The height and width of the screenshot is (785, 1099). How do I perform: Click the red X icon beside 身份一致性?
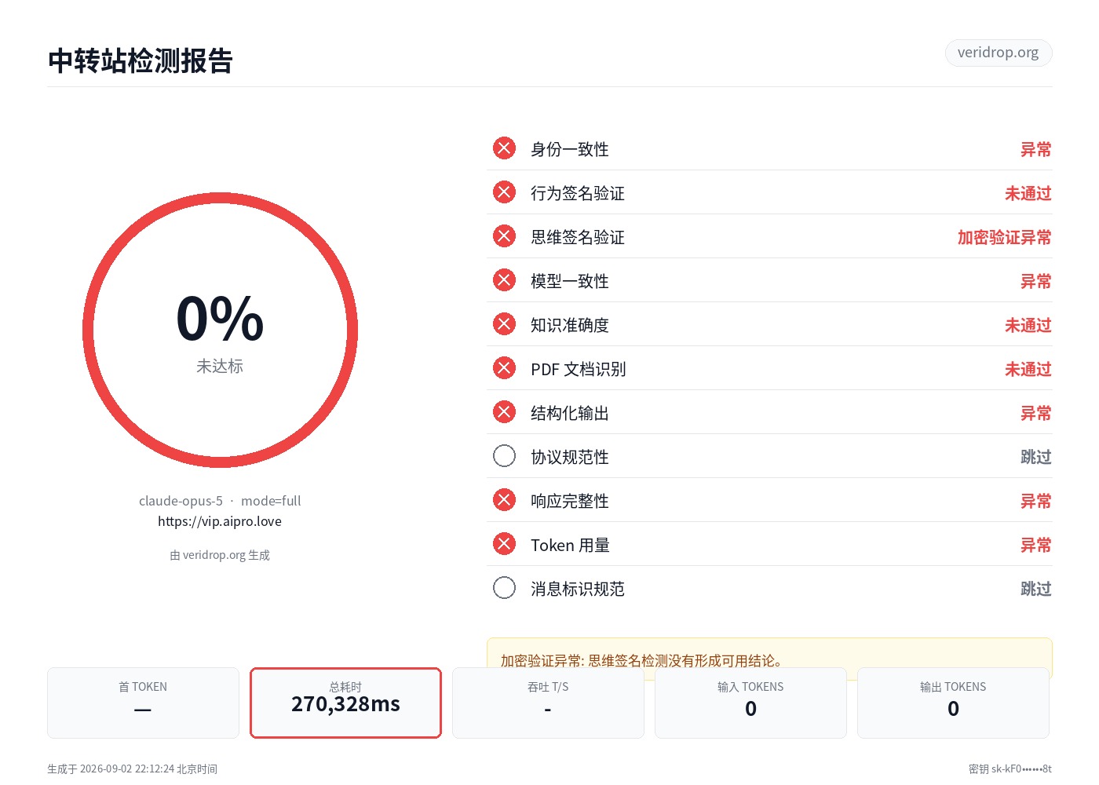[504, 148]
